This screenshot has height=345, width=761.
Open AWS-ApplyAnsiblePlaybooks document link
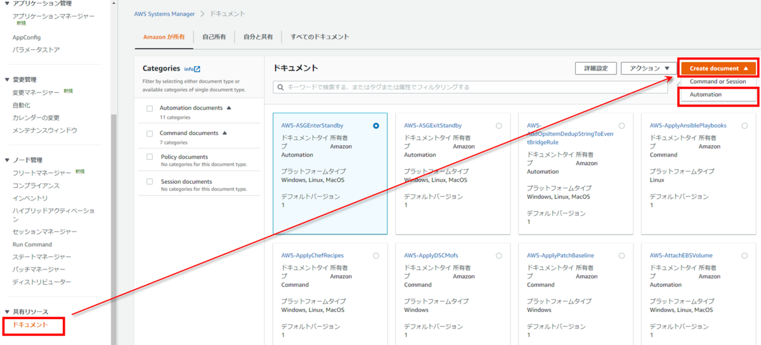tap(688, 126)
